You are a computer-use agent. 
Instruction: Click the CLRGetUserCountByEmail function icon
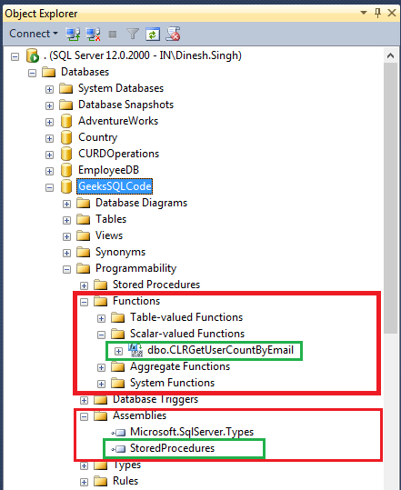coord(135,350)
